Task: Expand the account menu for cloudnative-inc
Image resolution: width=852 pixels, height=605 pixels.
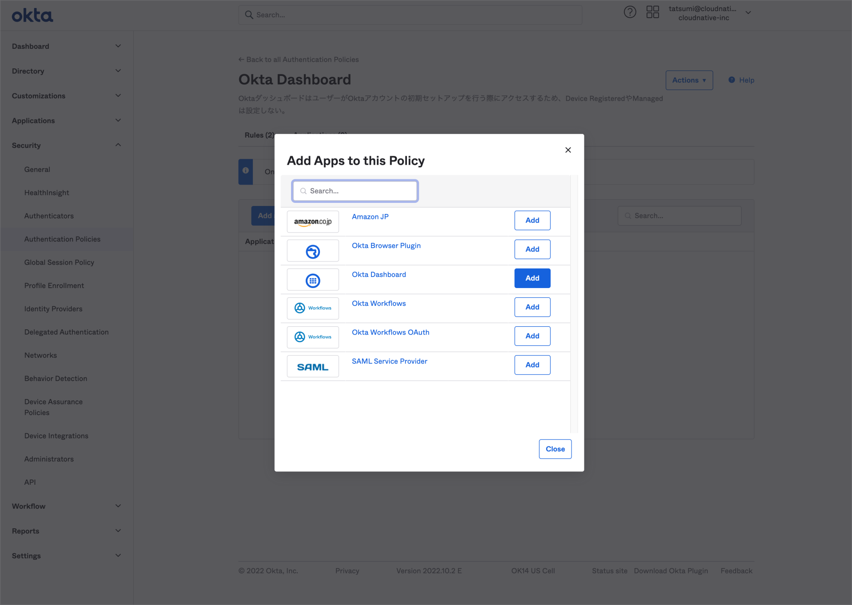Action: coord(748,13)
